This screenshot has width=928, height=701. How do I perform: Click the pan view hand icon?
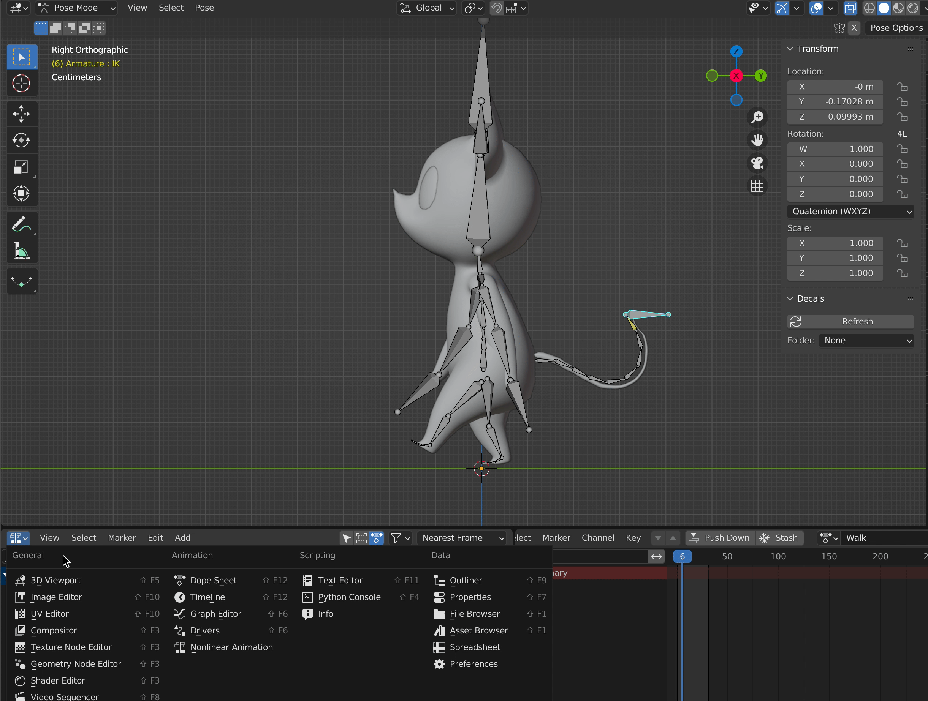[x=757, y=140]
